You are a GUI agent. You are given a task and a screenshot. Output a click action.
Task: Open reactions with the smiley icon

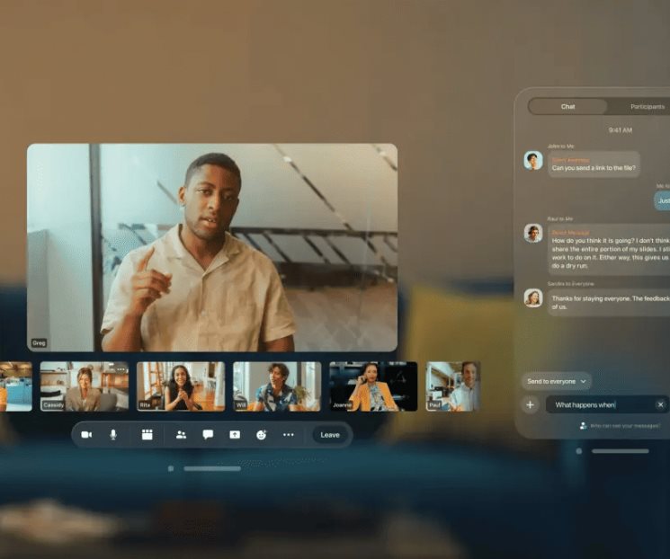pos(261,435)
